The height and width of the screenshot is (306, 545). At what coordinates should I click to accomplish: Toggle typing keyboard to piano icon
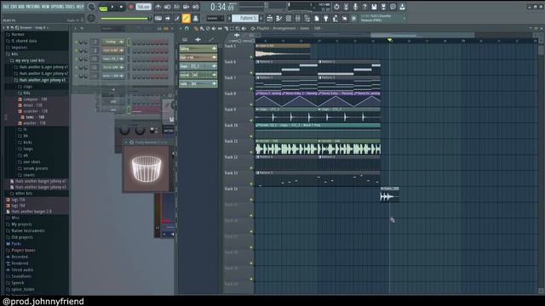tap(158, 19)
